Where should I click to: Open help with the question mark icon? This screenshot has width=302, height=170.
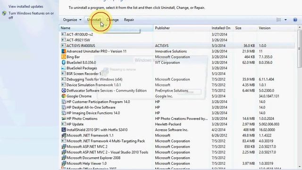click(295, 20)
